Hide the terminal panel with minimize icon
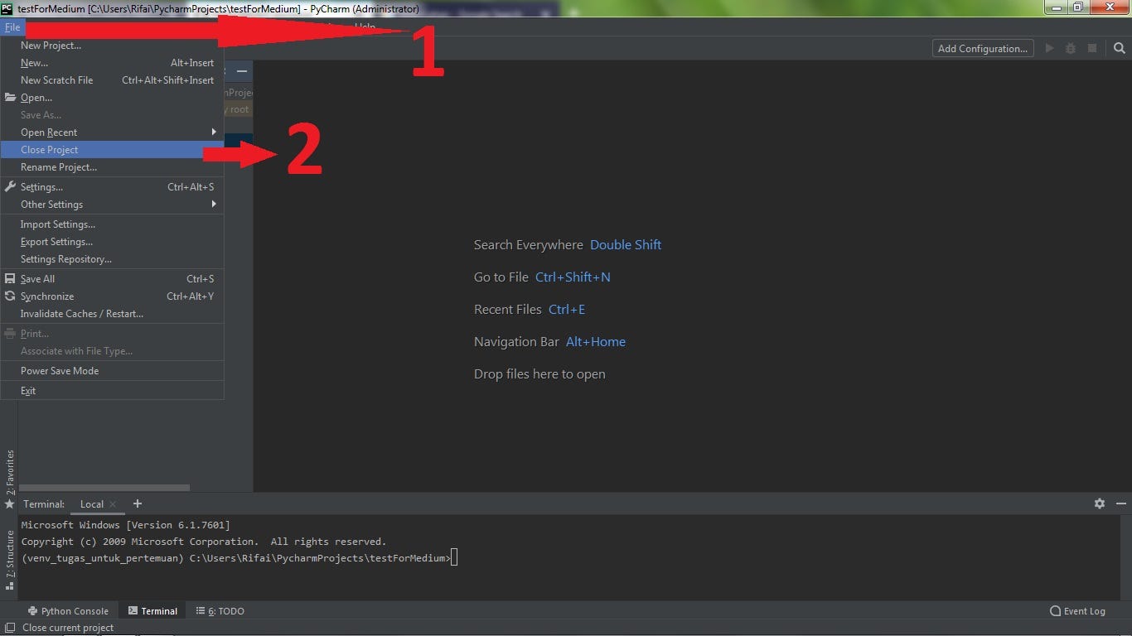Screen dimensions: 1132x636 coord(1119,503)
